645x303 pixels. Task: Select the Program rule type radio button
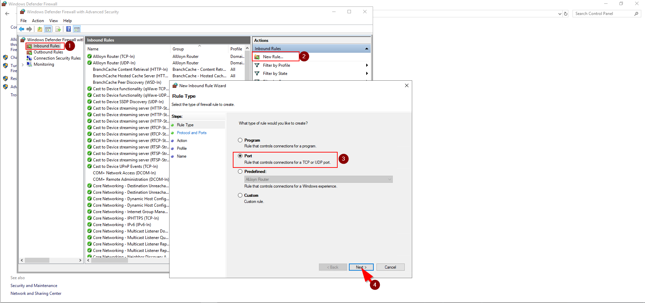pyautogui.click(x=240, y=140)
